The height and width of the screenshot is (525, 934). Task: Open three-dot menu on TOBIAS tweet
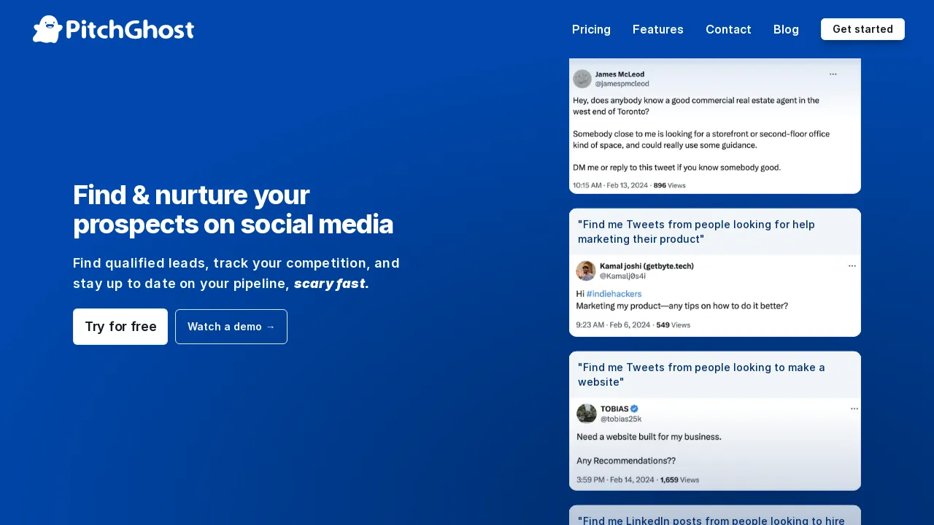pos(854,409)
